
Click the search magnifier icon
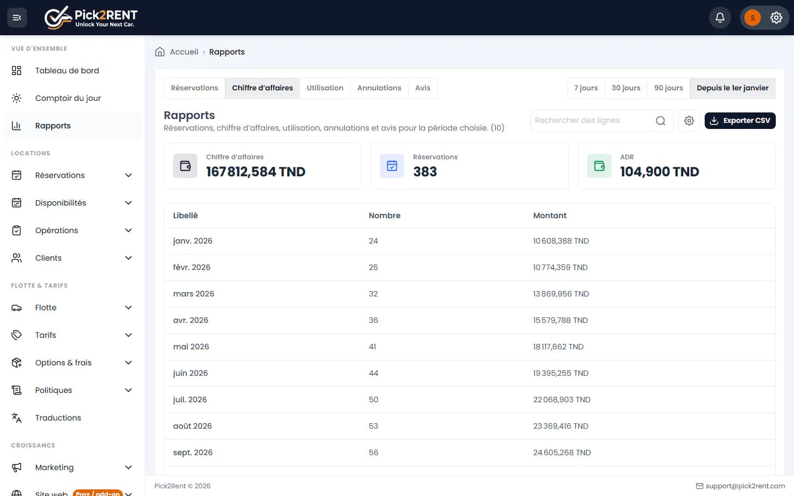(661, 121)
